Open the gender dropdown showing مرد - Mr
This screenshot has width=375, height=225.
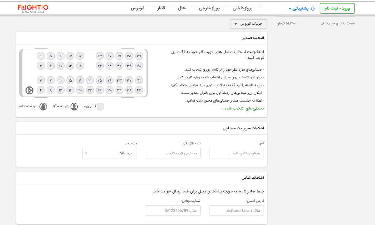coord(110,153)
